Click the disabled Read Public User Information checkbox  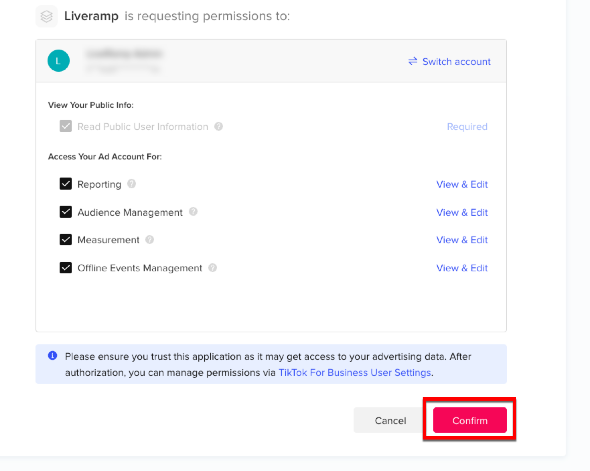66,126
